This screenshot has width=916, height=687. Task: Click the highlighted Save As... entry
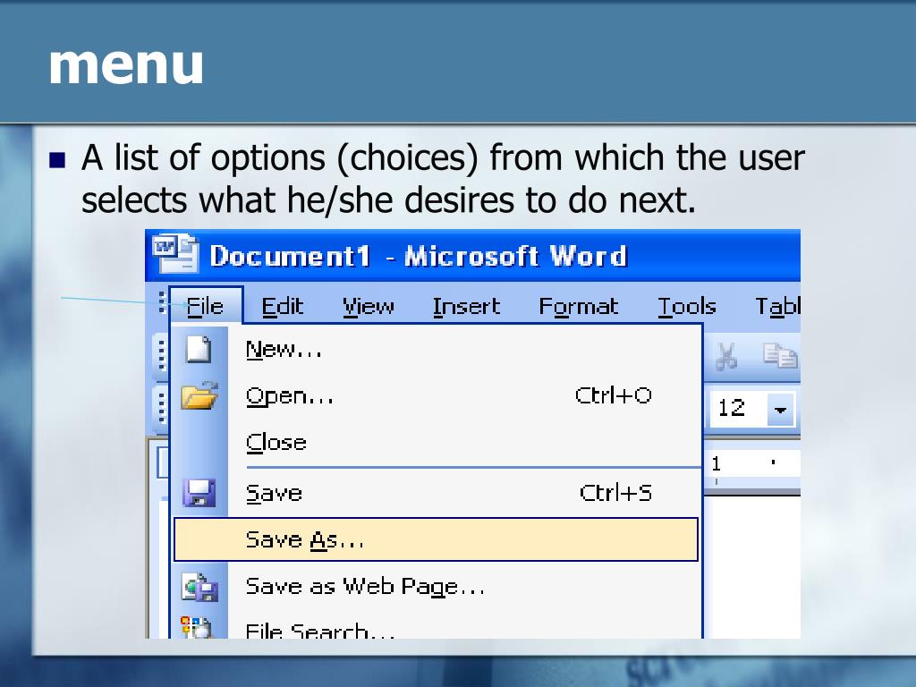coord(436,539)
